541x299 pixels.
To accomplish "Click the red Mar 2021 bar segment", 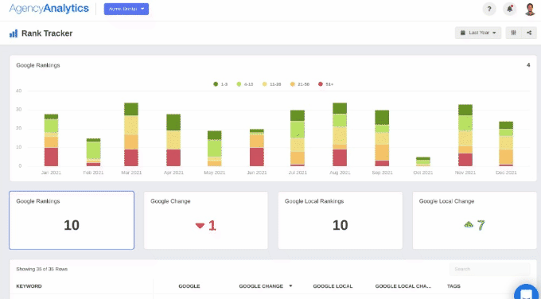I will 131,157.
